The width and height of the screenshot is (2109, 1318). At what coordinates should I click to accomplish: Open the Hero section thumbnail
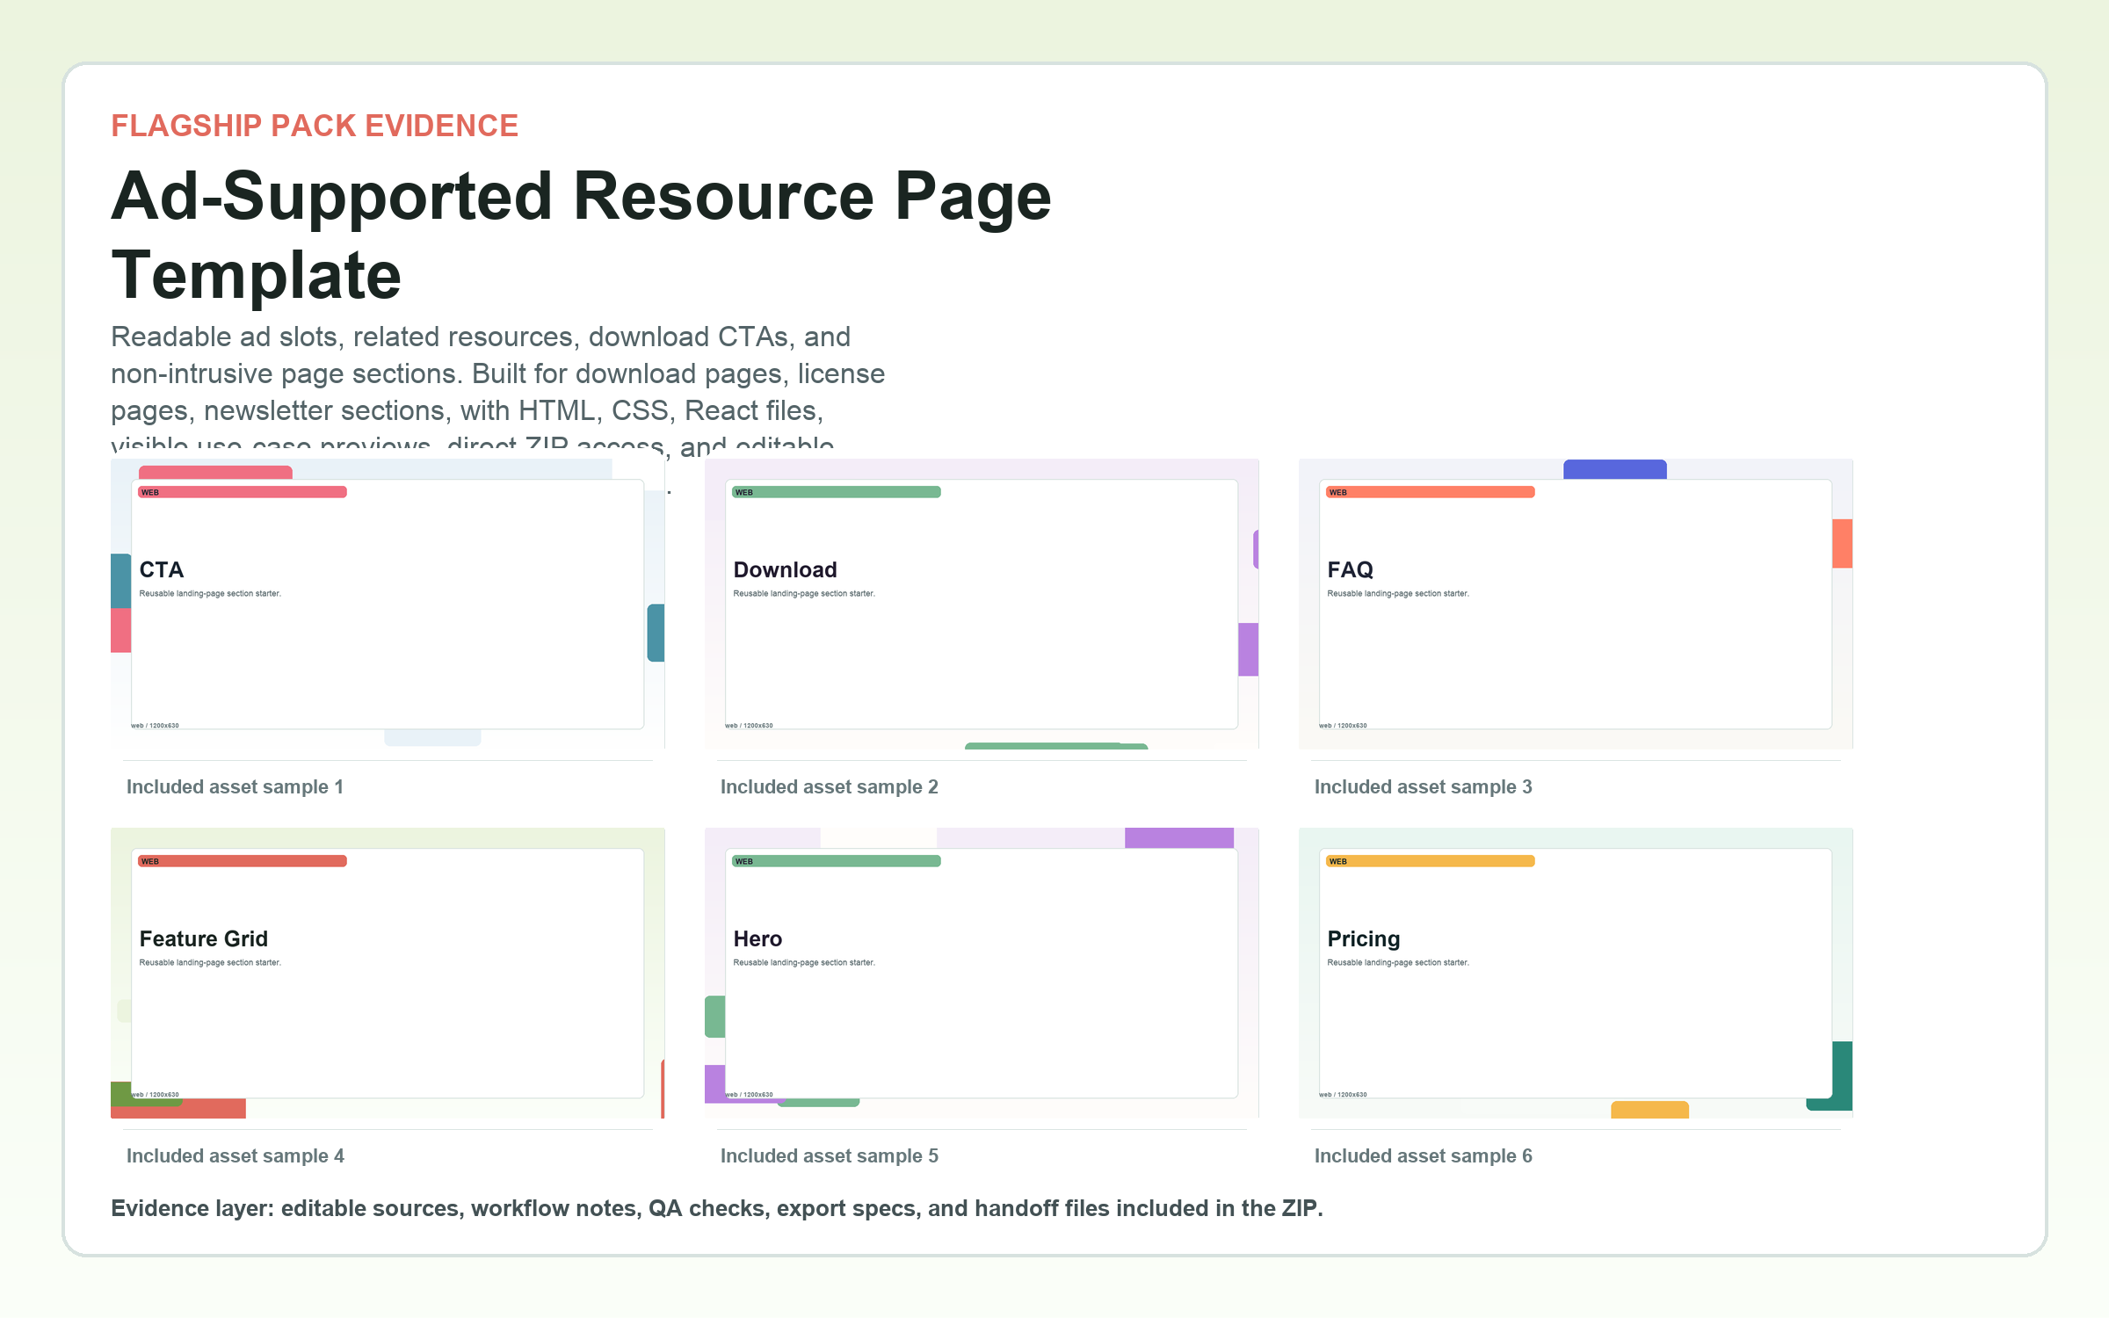point(982,973)
